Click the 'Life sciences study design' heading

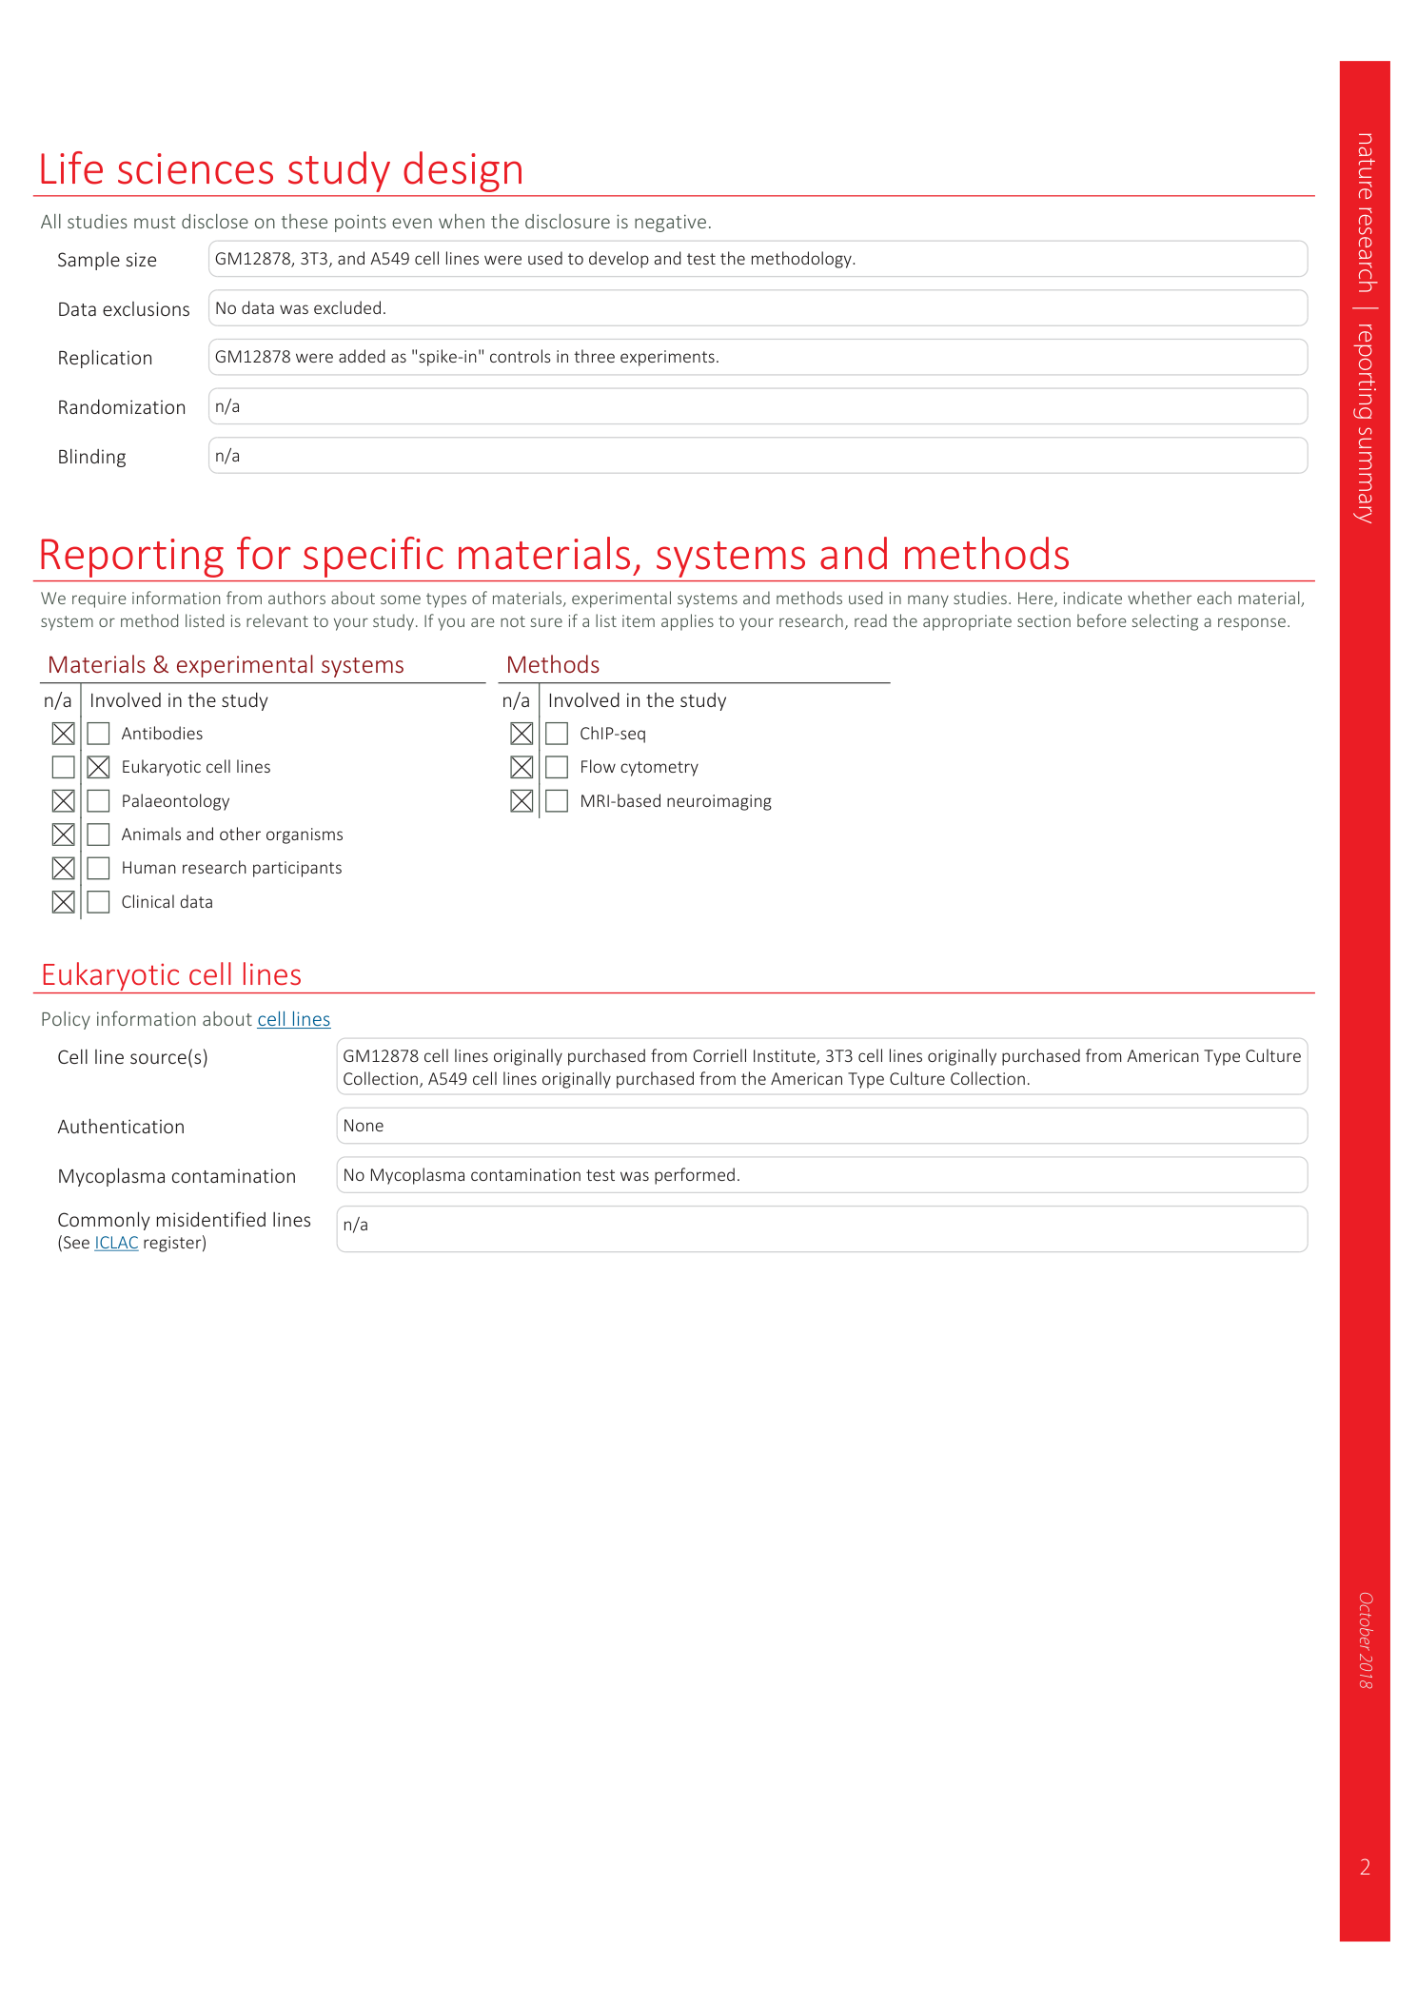[281, 169]
